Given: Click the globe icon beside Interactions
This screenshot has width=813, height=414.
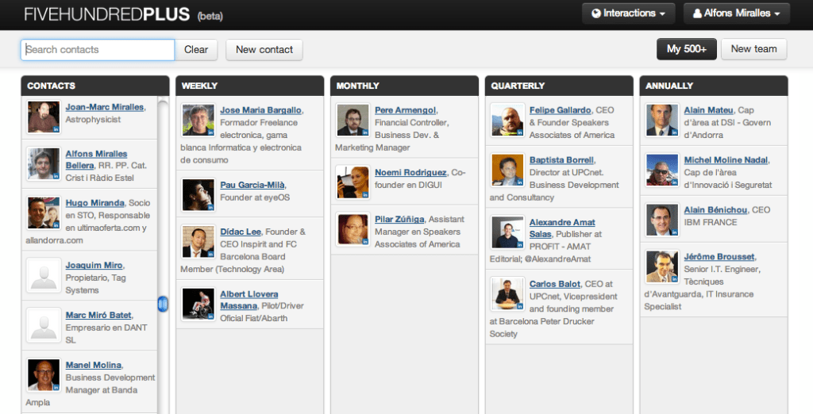Looking at the screenshot, I should tap(595, 13).
